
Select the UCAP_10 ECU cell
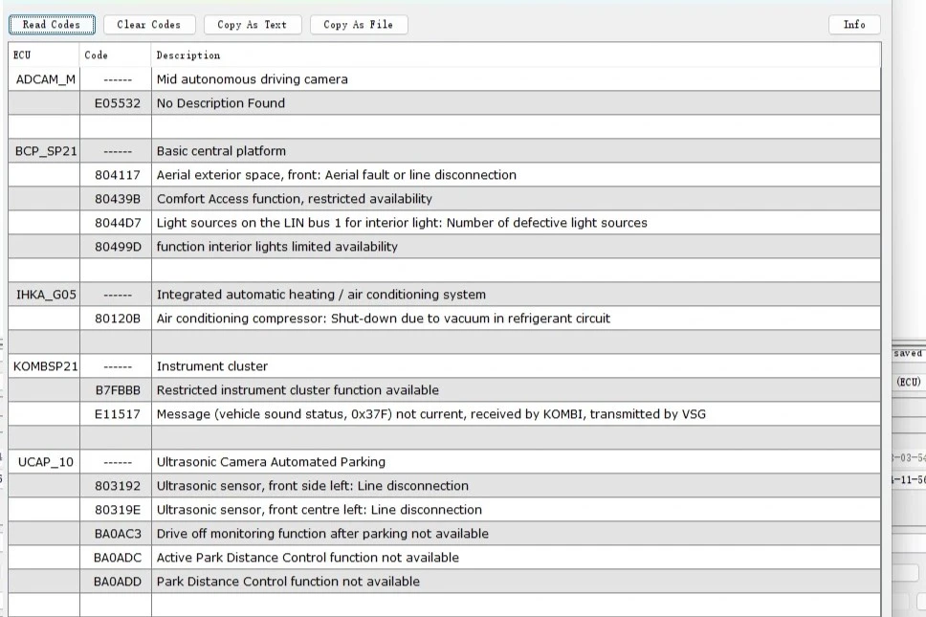tap(45, 462)
